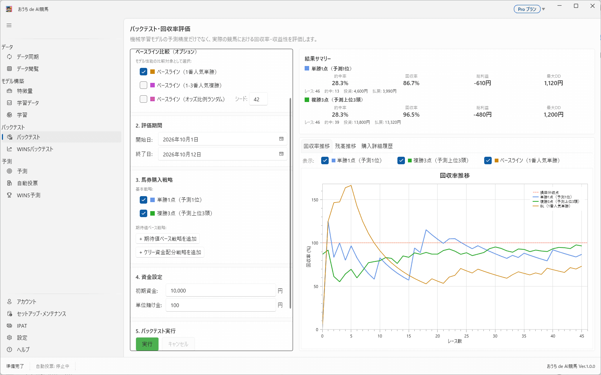Switch to 回収率推移 tab
The width and height of the screenshot is (601, 375).
pyautogui.click(x=317, y=146)
